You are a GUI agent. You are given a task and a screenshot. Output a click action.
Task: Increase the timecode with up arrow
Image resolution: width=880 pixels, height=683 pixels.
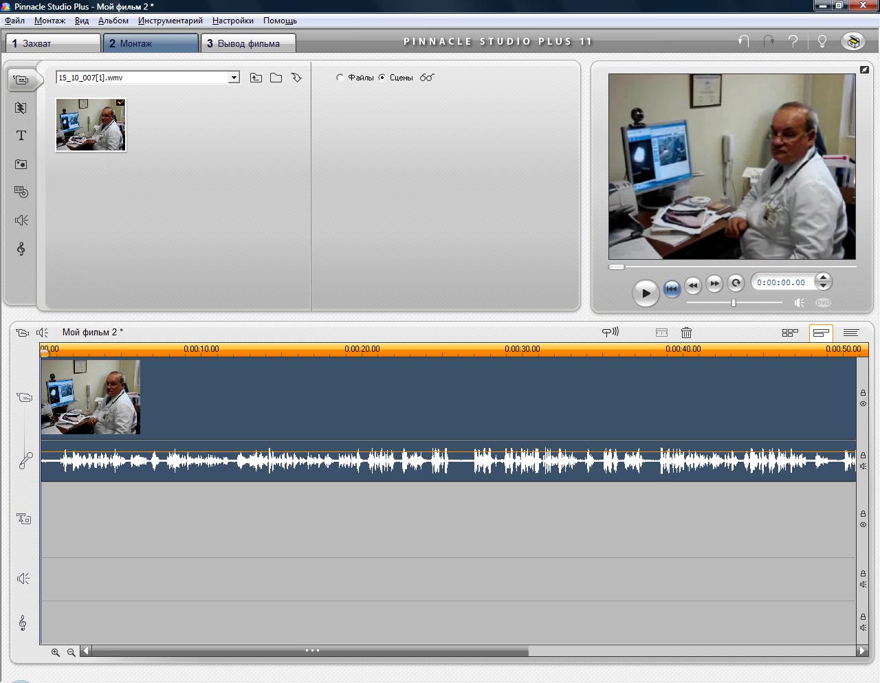823,277
